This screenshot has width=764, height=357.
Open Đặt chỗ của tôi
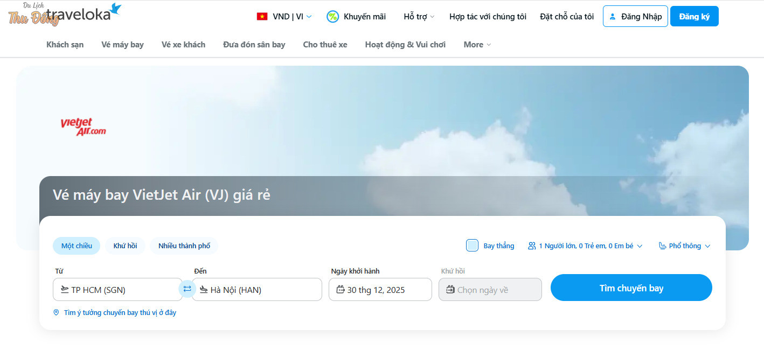pos(567,17)
